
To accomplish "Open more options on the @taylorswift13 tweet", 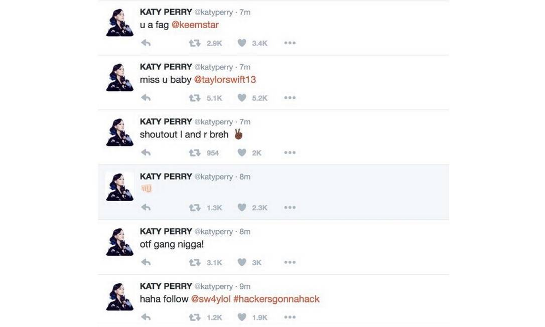I will click(290, 98).
